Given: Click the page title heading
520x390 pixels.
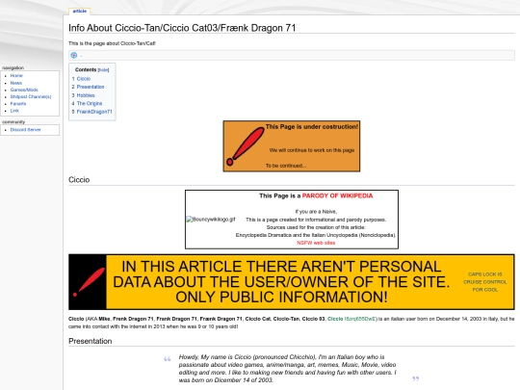Looking at the screenshot, I should tap(182, 28).
